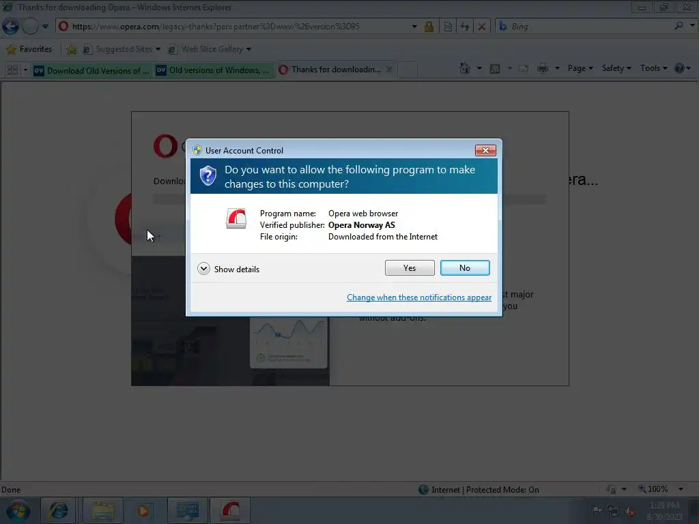Click the muted volume tray icon
The width and height of the screenshot is (699, 524).
click(x=630, y=511)
